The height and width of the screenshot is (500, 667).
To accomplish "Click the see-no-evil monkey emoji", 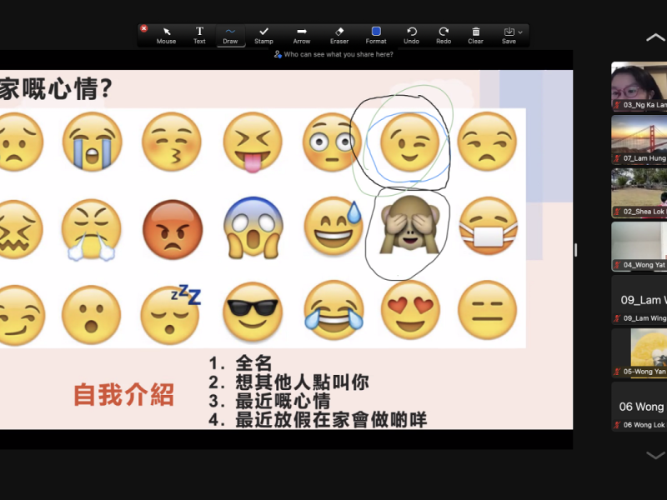I will 409,225.
